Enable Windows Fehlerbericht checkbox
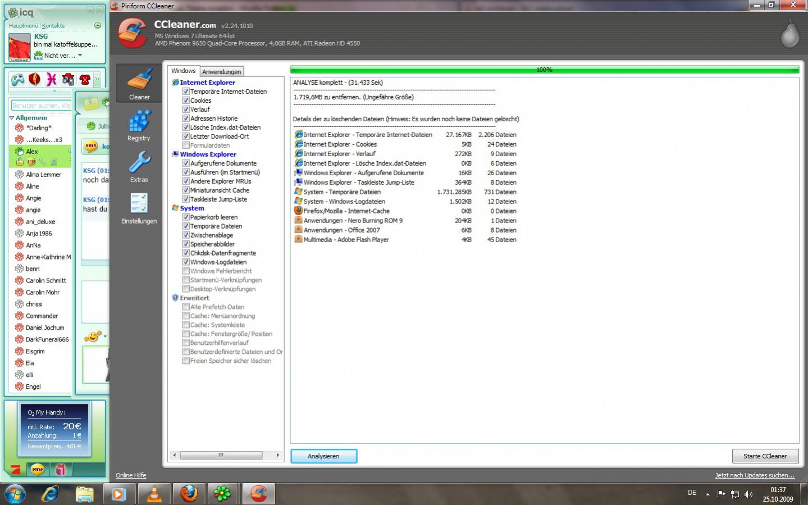Image resolution: width=808 pixels, height=505 pixels. point(186,271)
